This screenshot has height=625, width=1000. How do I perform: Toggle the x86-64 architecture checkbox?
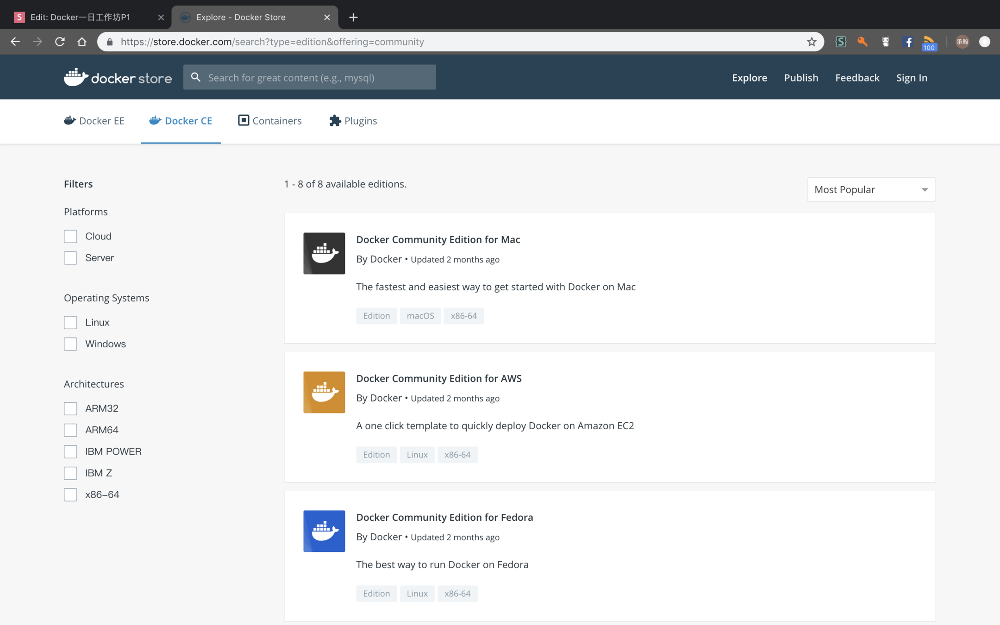70,494
